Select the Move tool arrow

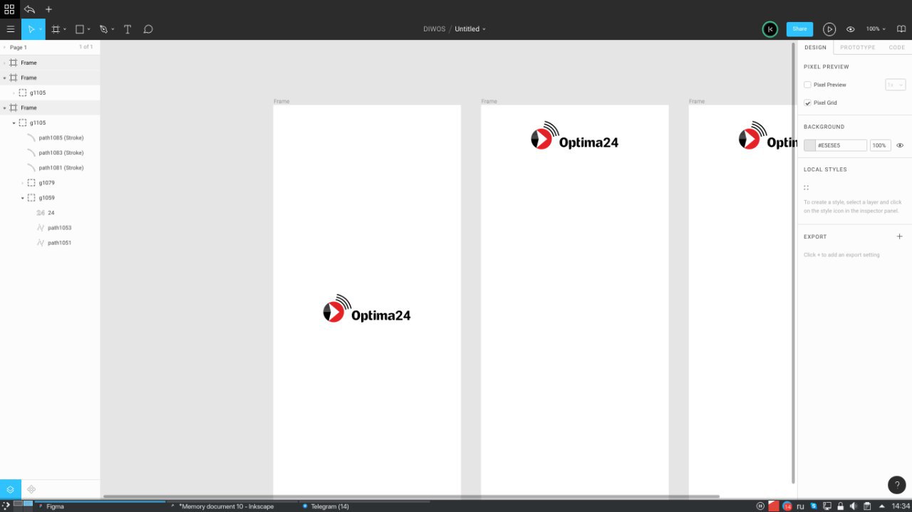pos(31,29)
